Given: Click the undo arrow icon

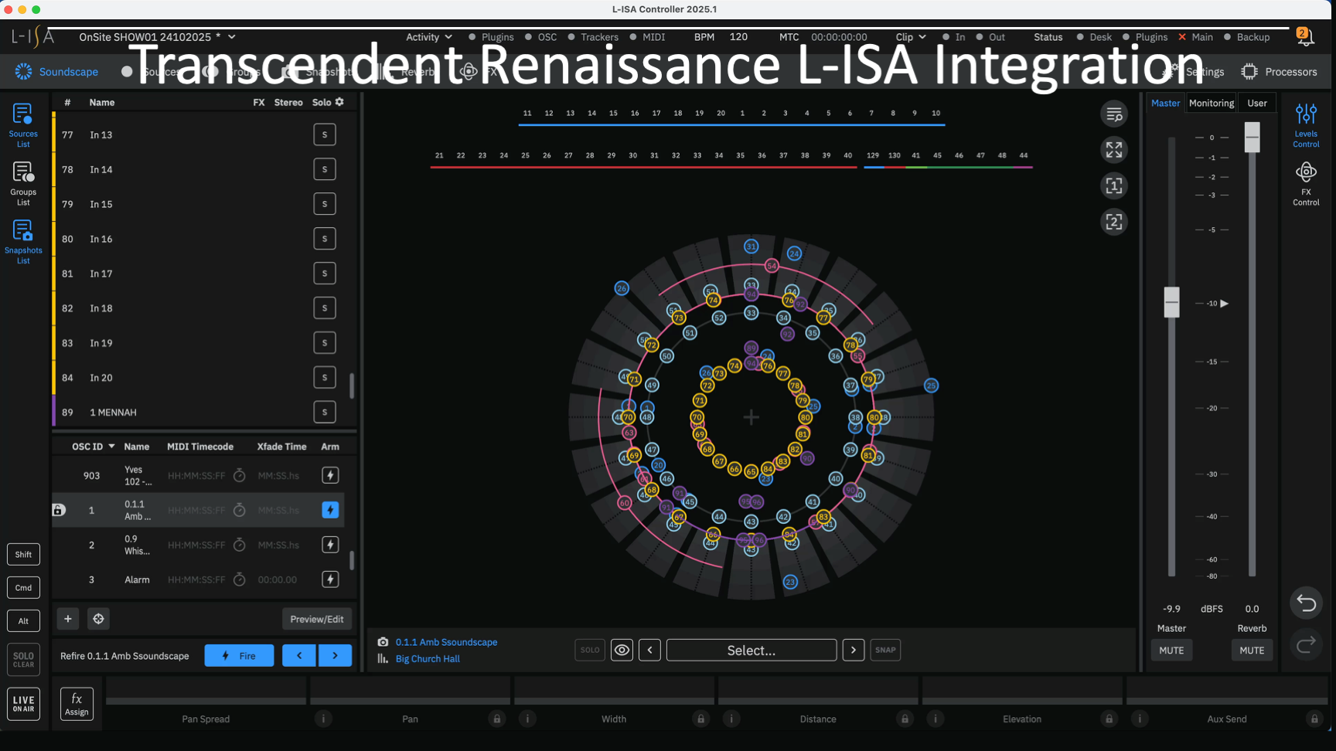Looking at the screenshot, I should [1307, 603].
